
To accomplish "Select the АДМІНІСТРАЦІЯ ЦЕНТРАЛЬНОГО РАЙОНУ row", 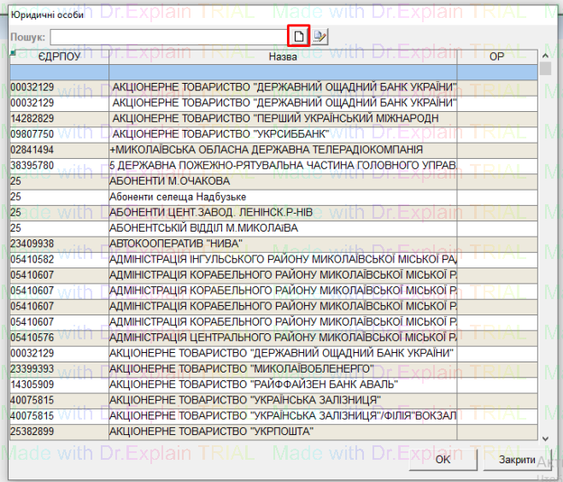I will coord(282,337).
